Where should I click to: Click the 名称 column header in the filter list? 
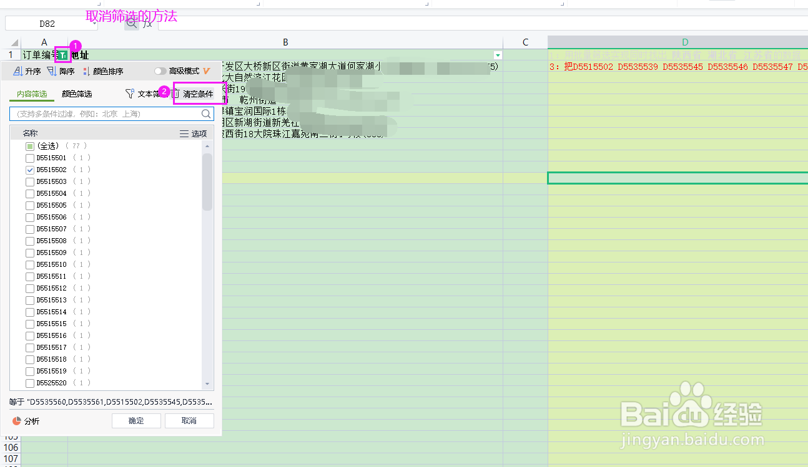tap(30, 133)
